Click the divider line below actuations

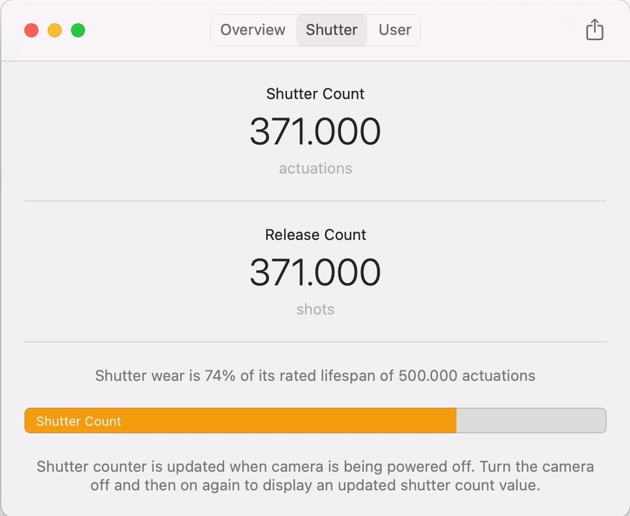(315, 201)
